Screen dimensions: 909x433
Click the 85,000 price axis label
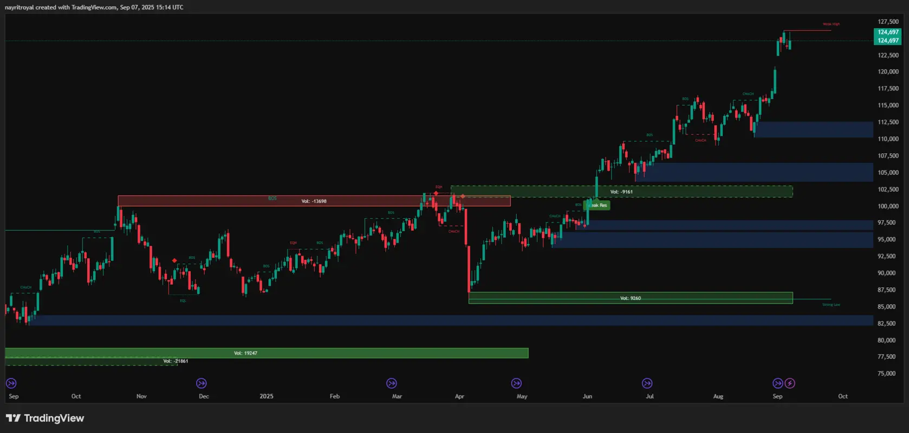(888, 306)
